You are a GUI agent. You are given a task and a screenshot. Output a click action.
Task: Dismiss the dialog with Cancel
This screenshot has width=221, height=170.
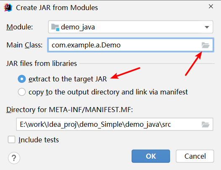[195, 156]
